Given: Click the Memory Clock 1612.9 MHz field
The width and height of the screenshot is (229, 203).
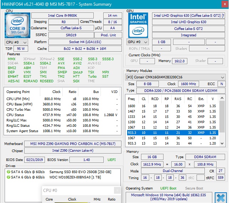Looking at the screenshot, I should (152, 164).
